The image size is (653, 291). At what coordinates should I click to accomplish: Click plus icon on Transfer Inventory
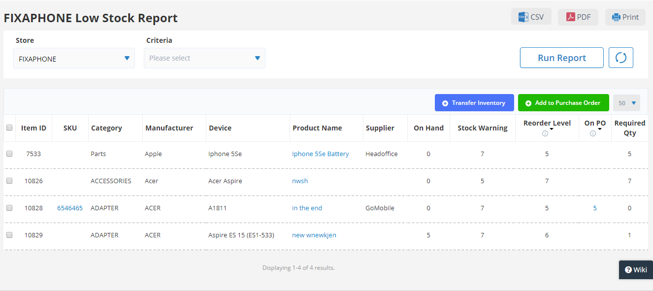445,103
